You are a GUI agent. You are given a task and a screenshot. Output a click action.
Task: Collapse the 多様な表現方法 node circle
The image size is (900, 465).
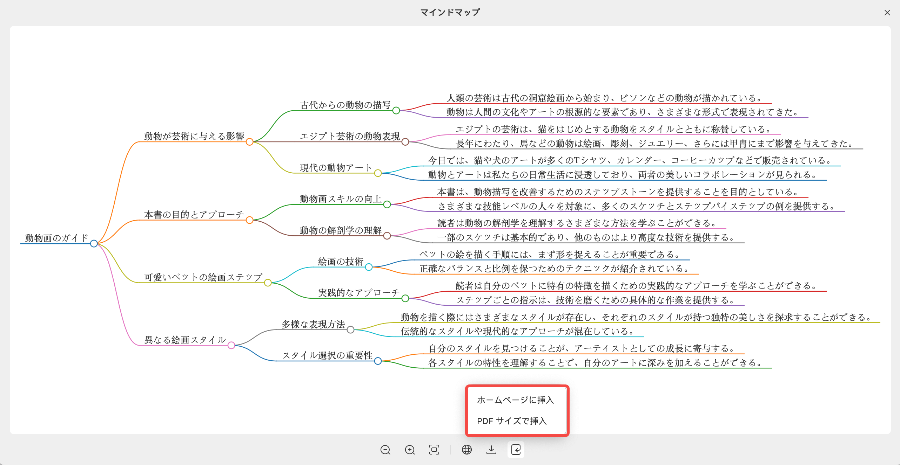coord(350,330)
